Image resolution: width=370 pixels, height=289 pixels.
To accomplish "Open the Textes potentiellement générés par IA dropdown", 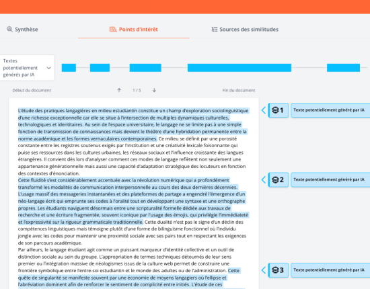I will pos(27,68).
